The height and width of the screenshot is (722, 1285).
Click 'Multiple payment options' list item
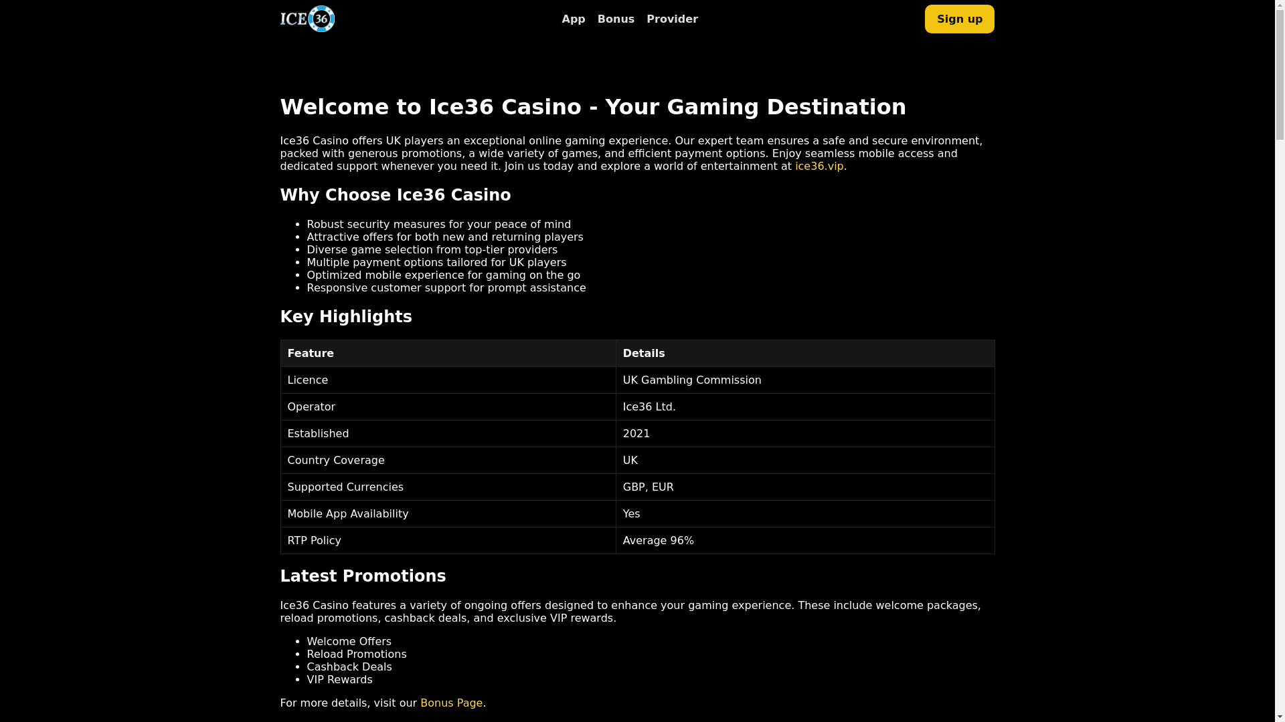point(436,263)
